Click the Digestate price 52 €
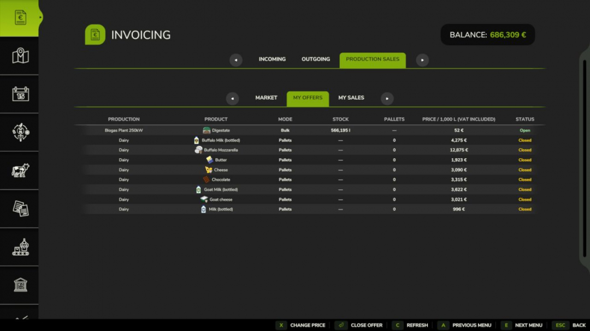This screenshot has width=590, height=331. 459,130
